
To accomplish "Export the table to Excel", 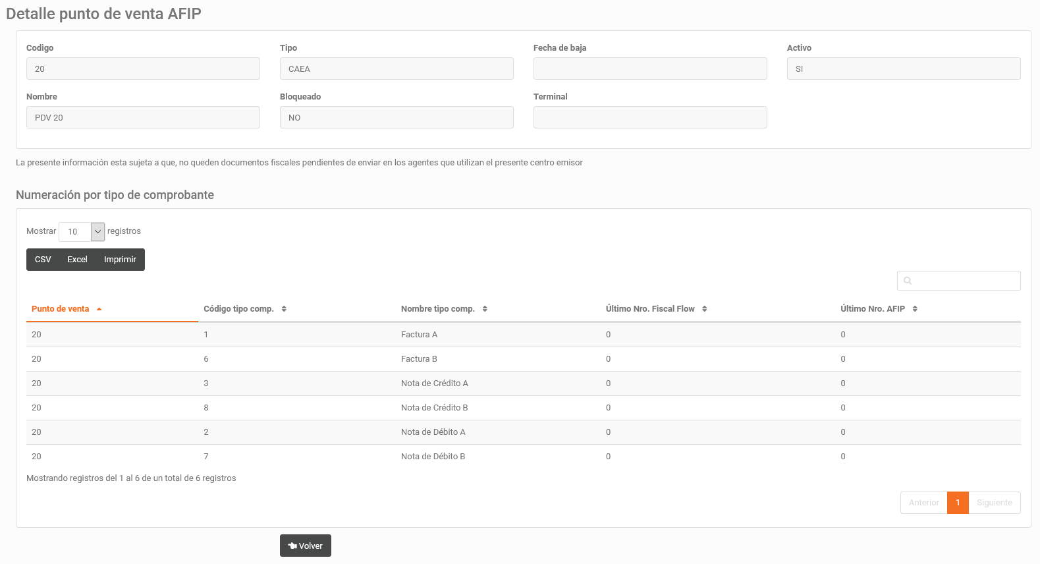I will coord(77,260).
